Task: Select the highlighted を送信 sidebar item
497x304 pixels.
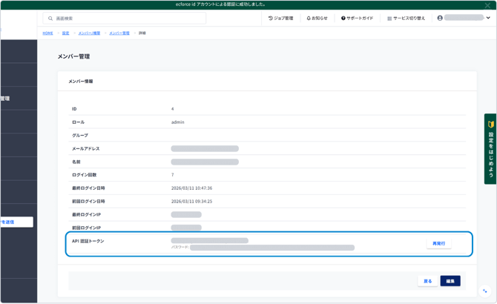Action: (x=15, y=222)
